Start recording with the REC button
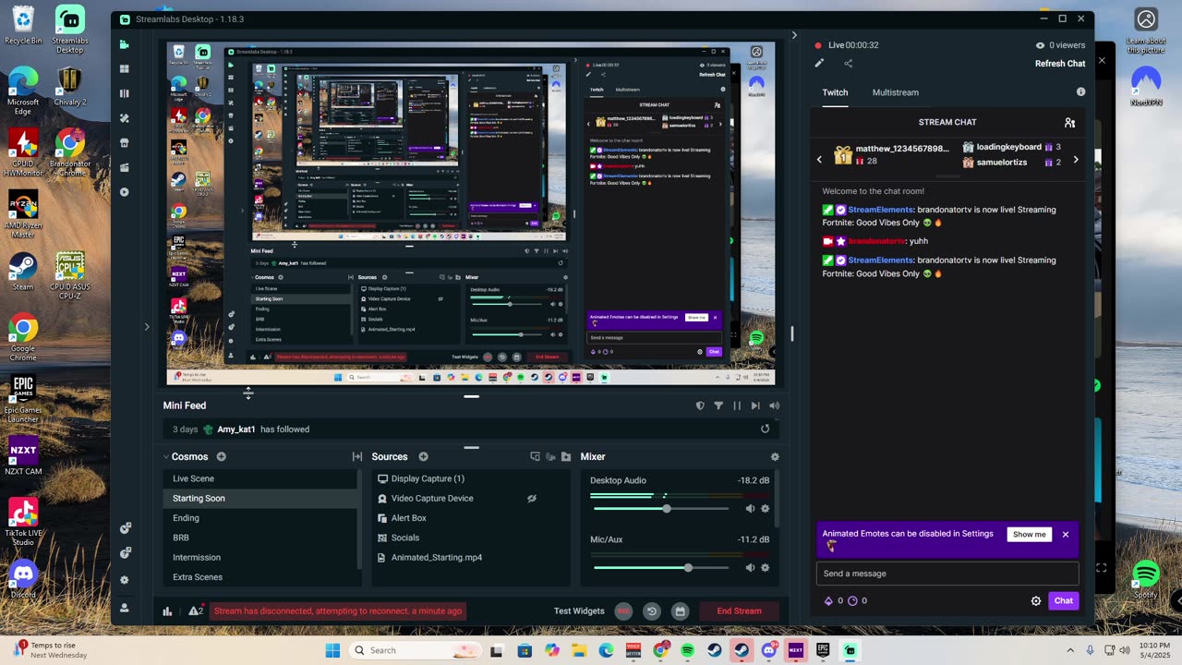The width and height of the screenshot is (1182, 665). tap(623, 611)
